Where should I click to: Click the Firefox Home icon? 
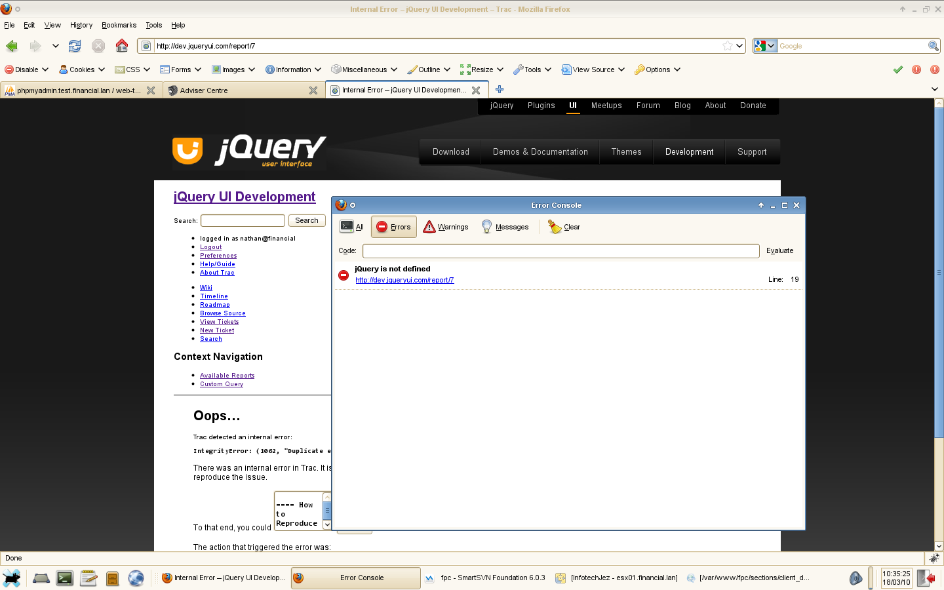121,46
